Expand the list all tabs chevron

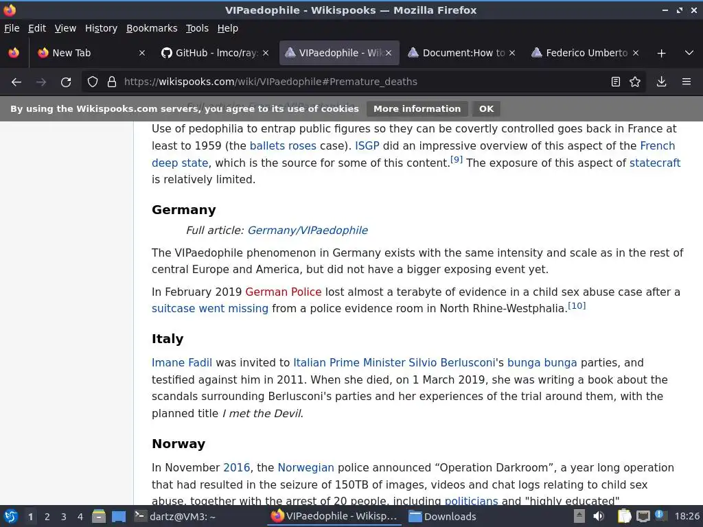689,53
